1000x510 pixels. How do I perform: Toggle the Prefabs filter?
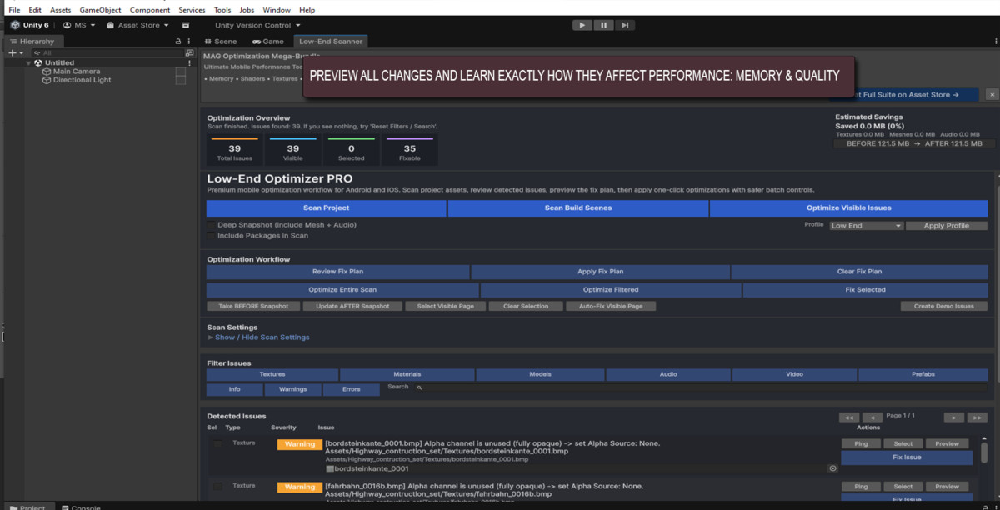pyautogui.click(x=922, y=375)
